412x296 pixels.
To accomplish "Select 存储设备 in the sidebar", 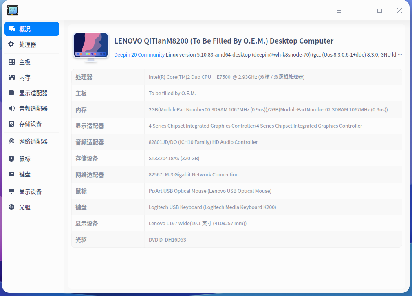I will point(32,124).
